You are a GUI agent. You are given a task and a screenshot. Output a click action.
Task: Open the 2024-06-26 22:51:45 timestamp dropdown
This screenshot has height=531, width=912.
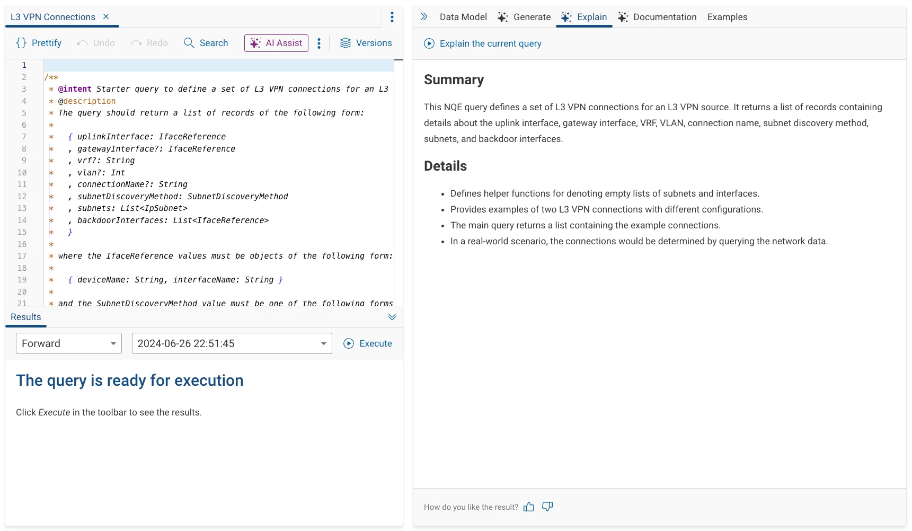click(232, 343)
